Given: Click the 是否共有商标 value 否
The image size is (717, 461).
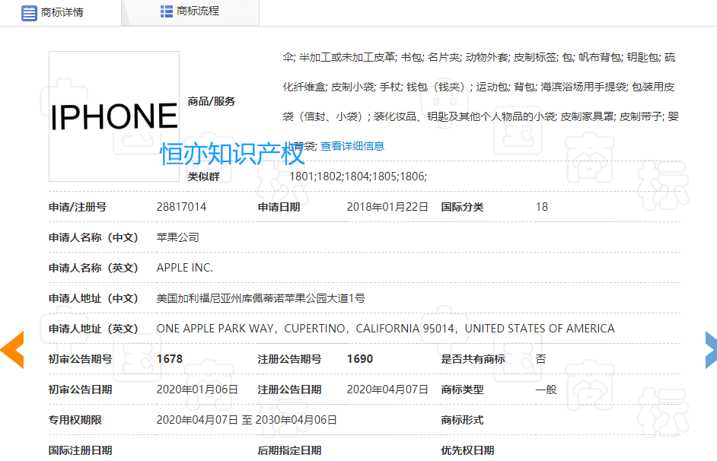Looking at the screenshot, I should (540, 359).
